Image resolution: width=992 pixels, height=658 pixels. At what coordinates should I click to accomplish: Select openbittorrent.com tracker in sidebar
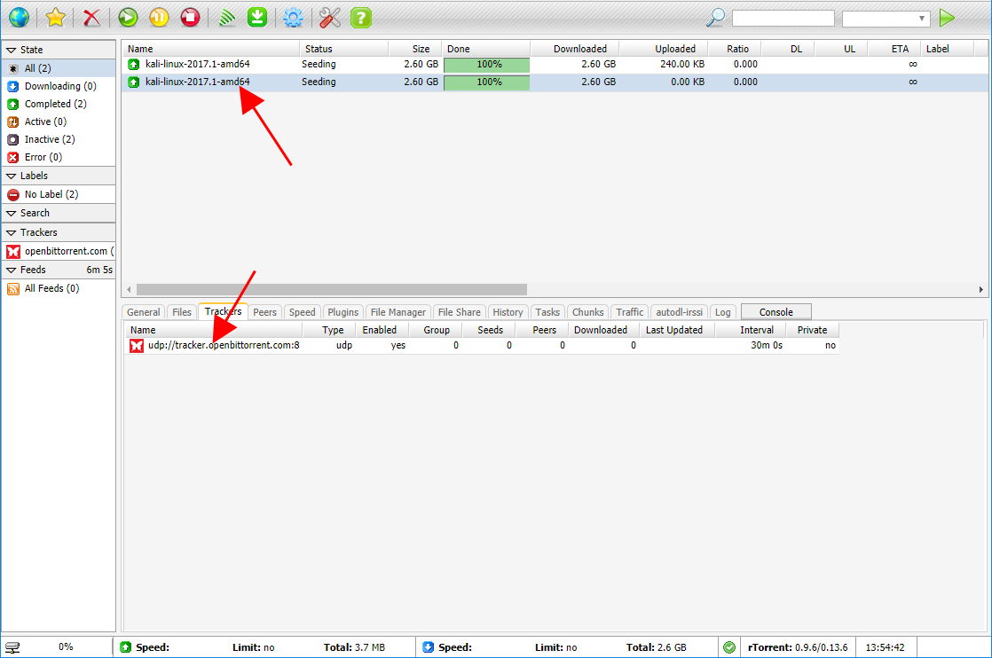click(x=59, y=251)
